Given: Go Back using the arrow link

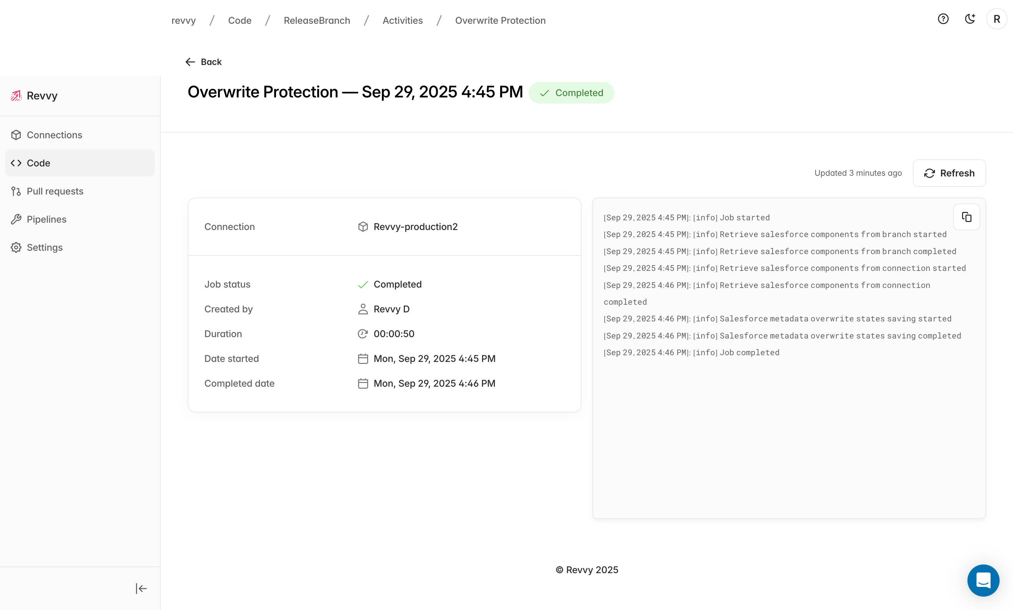Looking at the screenshot, I should coord(204,62).
